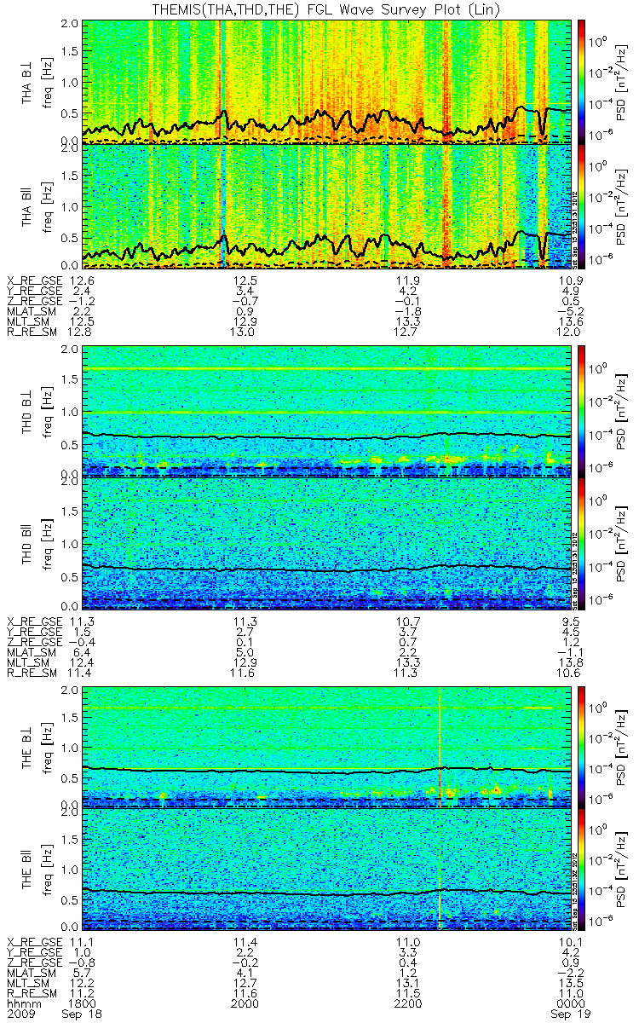Click the 2000 time tick label
Viewport: 639px width, 1023px height.
click(x=245, y=1004)
